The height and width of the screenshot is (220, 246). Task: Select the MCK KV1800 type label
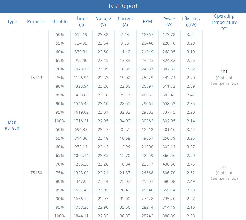(x=12, y=125)
